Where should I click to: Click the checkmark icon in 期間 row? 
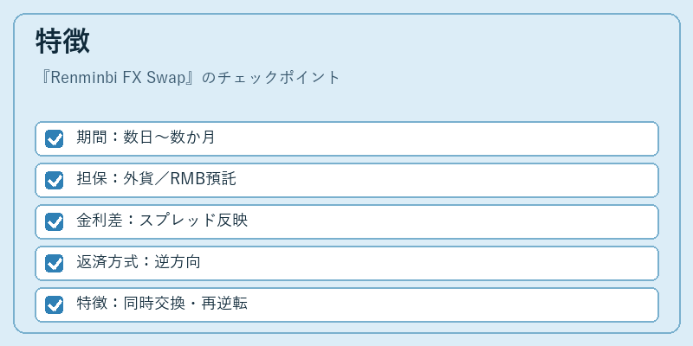pos(54,138)
